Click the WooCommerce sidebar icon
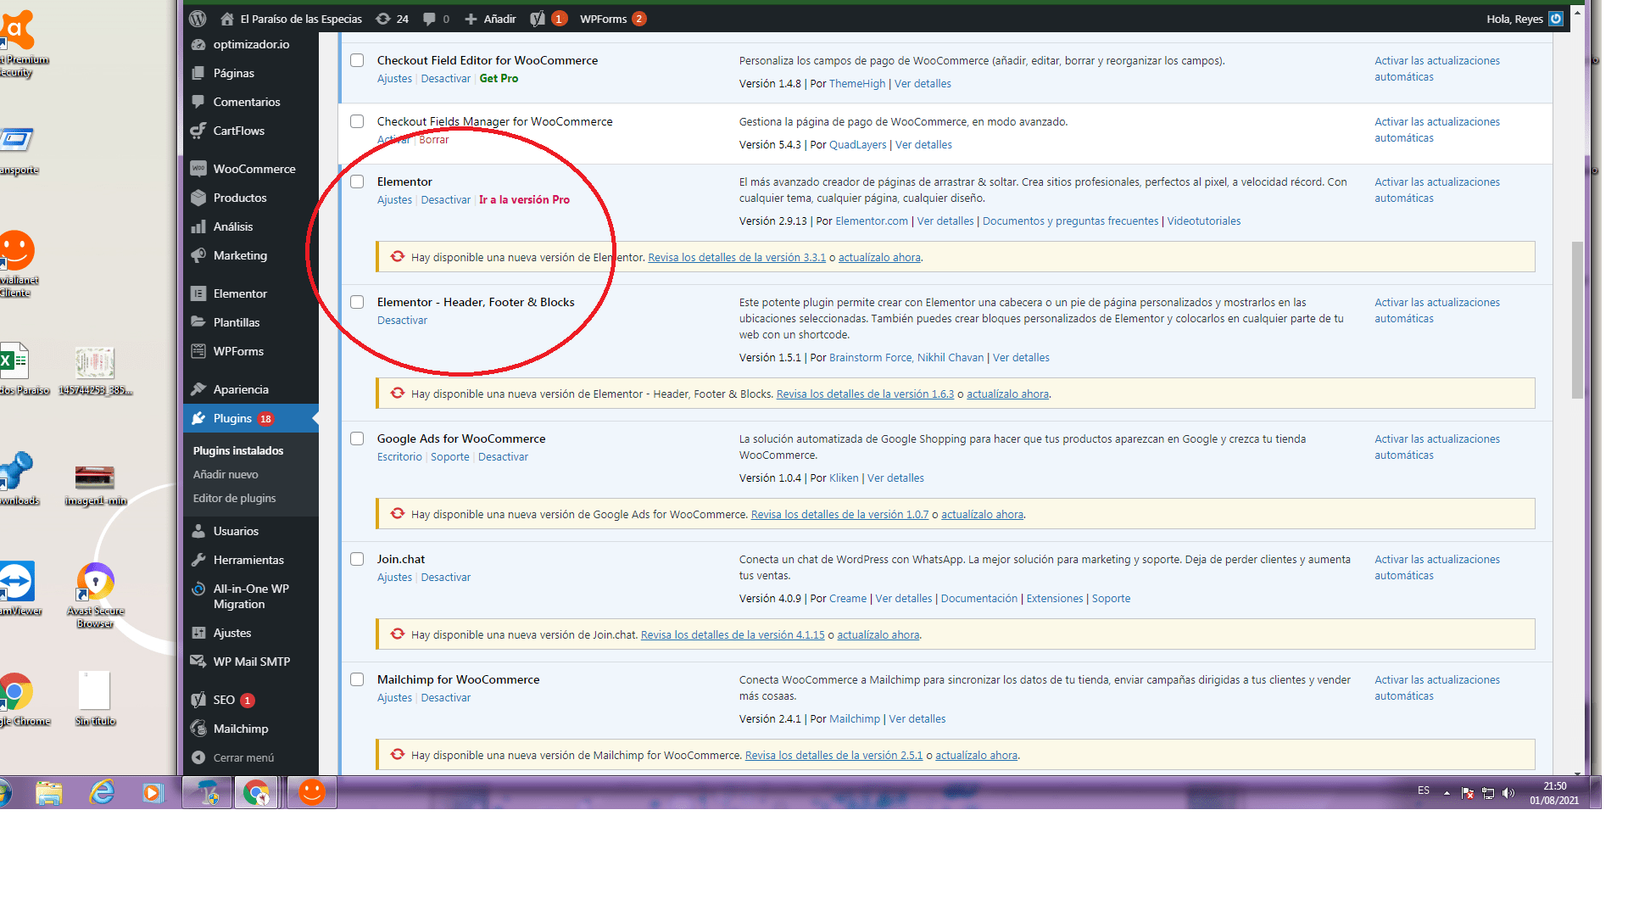Screen dimensions: 1628x916 coord(198,169)
